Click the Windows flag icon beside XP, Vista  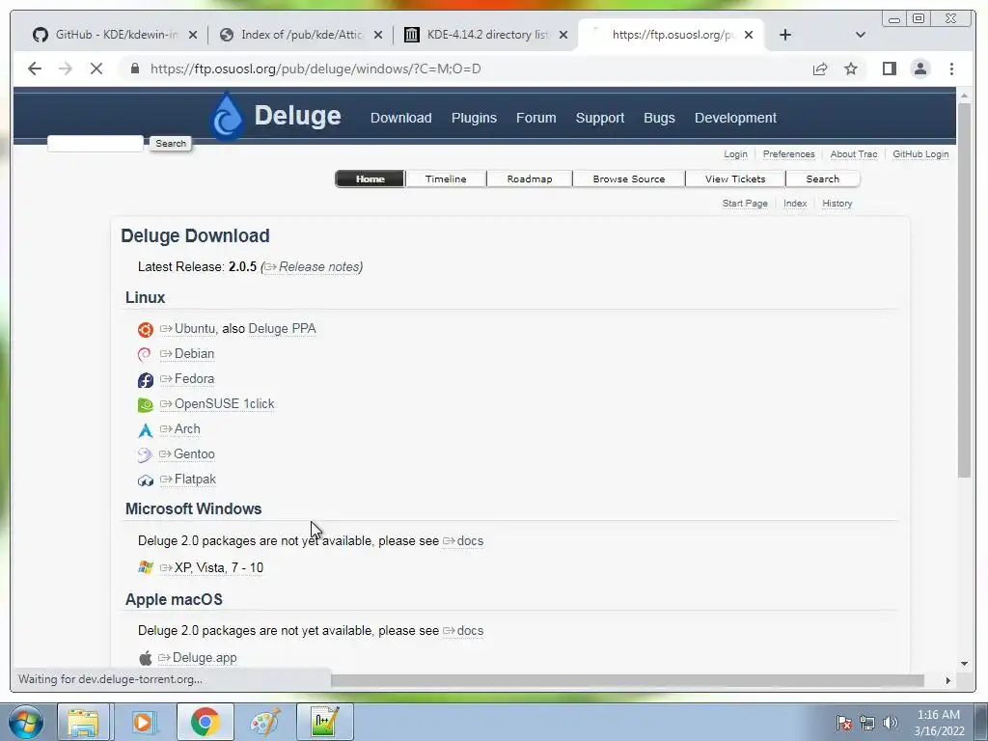[146, 567]
